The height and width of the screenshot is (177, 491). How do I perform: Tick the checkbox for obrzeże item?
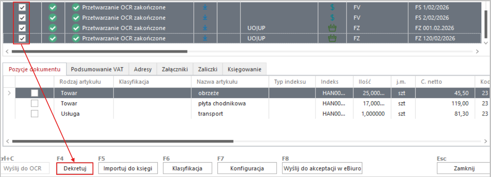point(34,93)
